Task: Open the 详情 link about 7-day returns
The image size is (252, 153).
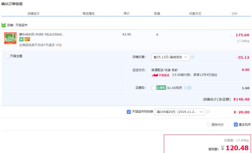Action: pyautogui.click(x=58, y=45)
